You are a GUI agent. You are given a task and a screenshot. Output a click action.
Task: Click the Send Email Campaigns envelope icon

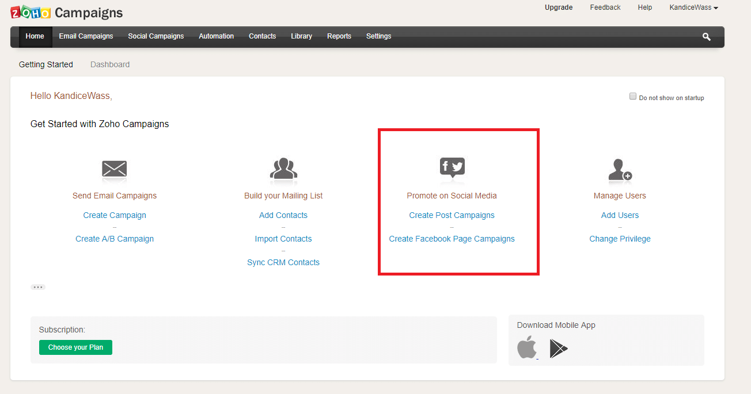tap(115, 169)
